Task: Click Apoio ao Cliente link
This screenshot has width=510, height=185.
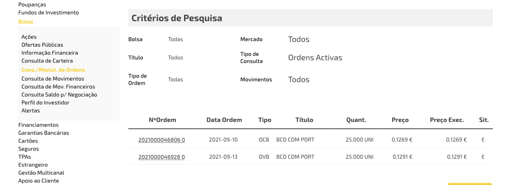Action: (39, 181)
